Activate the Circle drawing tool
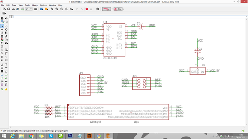The width and height of the screenshot is (248, 139). (2, 68)
